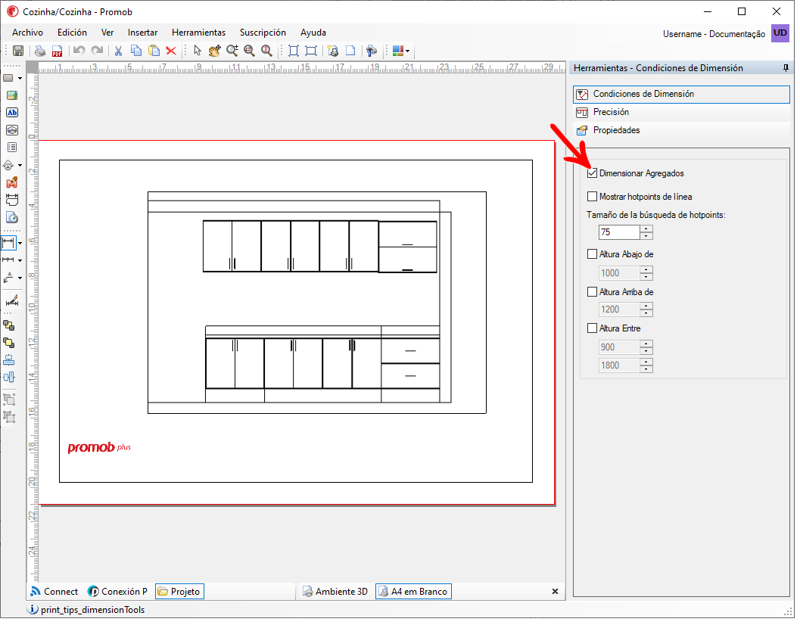Image resolution: width=800 pixels, height=625 pixels.
Task: Activate the hand pan tool
Action: click(x=215, y=51)
